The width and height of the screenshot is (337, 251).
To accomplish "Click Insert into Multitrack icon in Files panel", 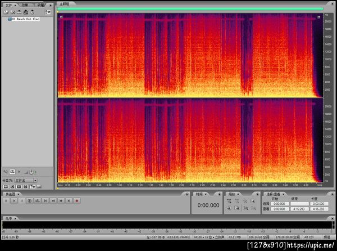I will [19, 12].
